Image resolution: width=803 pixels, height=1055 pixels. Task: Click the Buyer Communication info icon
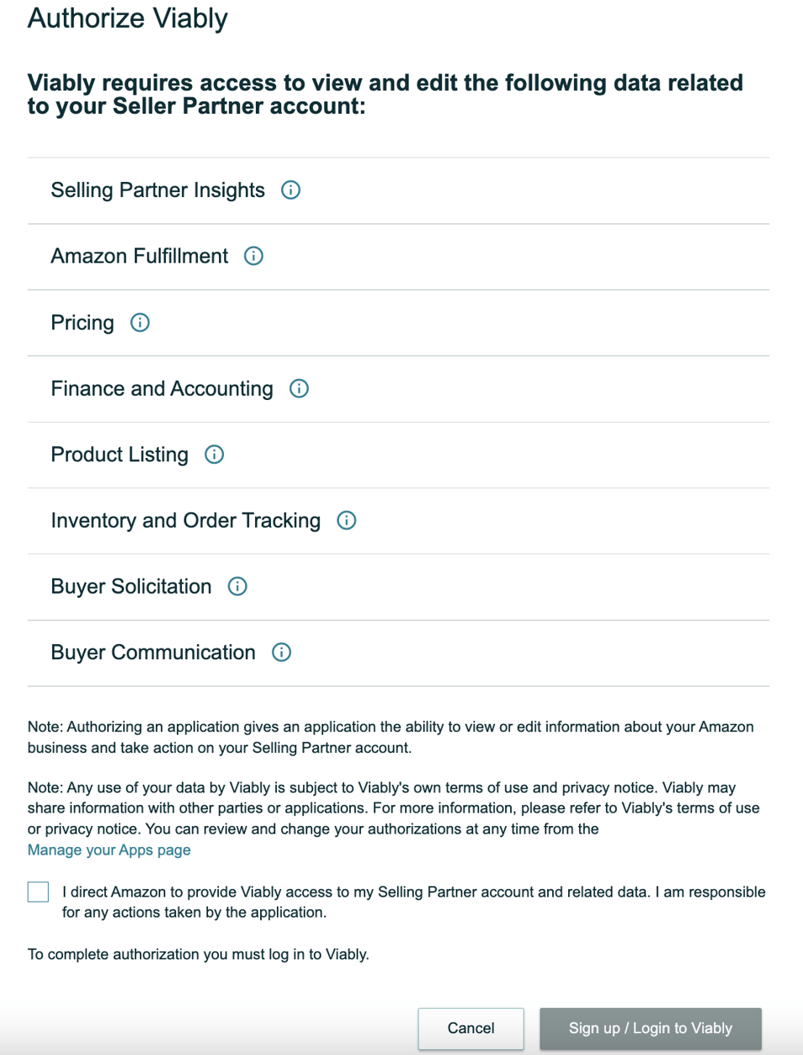click(282, 653)
